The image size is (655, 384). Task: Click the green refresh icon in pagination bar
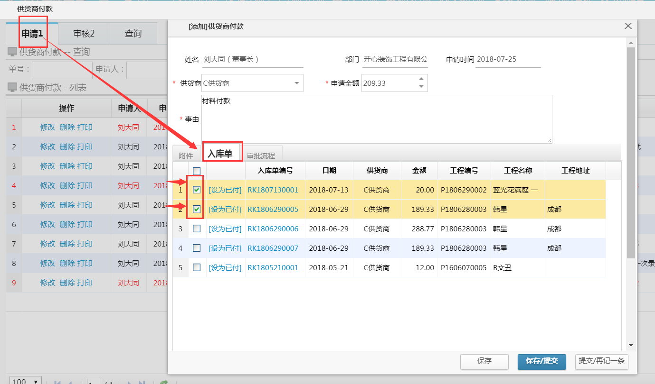click(x=164, y=382)
